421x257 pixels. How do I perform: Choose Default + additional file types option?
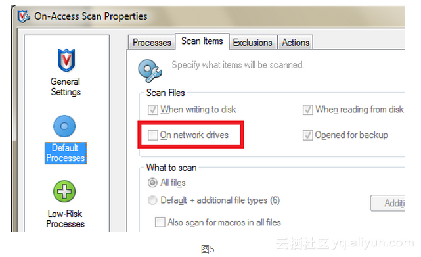(x=152, y=200)
